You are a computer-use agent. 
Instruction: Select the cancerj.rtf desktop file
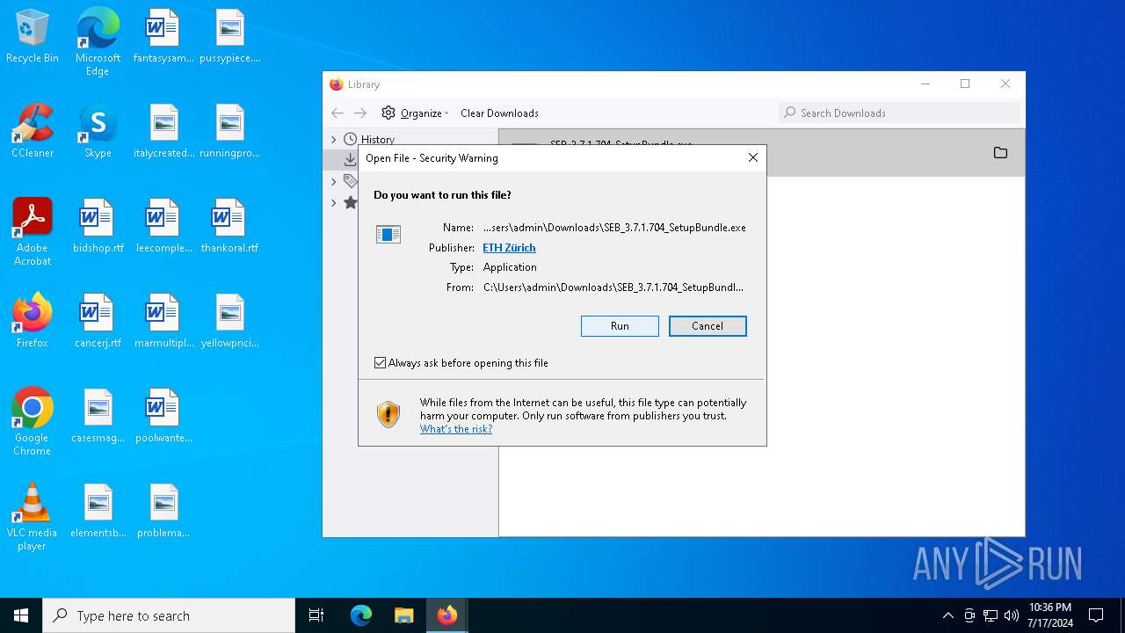[98, 322]
